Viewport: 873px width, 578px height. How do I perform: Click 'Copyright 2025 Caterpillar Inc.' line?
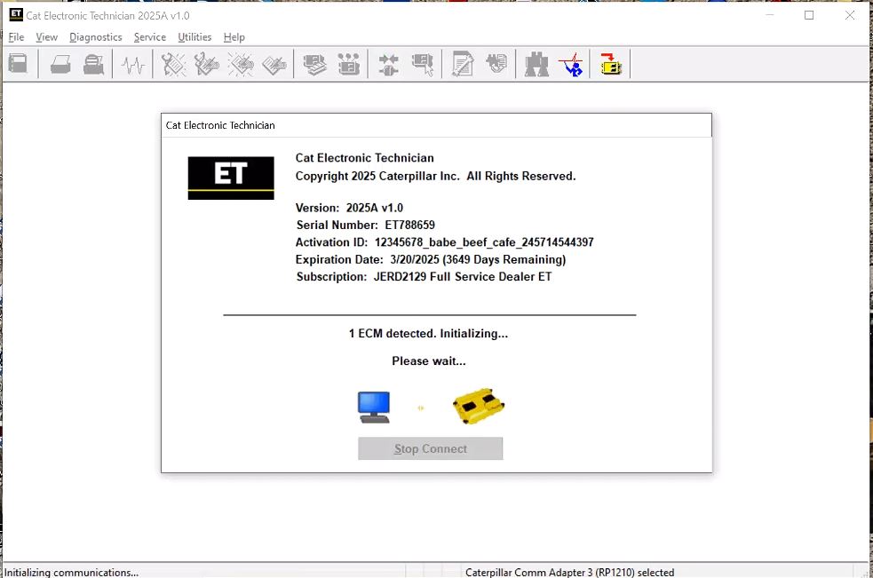pos(435,176)
